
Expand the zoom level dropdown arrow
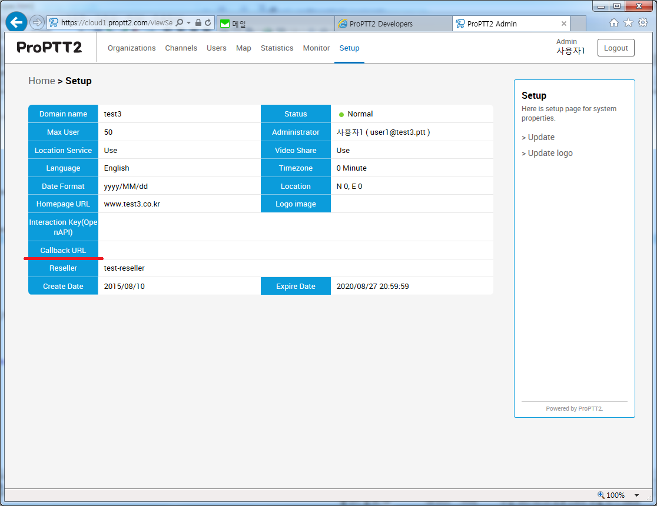click(x=637, y=495)
